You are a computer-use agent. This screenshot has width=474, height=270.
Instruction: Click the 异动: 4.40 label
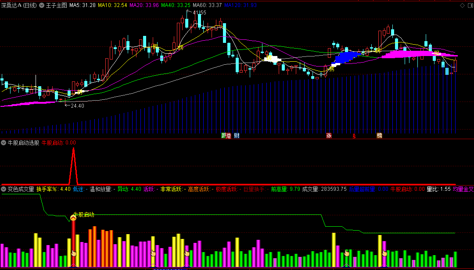point(129,189)
